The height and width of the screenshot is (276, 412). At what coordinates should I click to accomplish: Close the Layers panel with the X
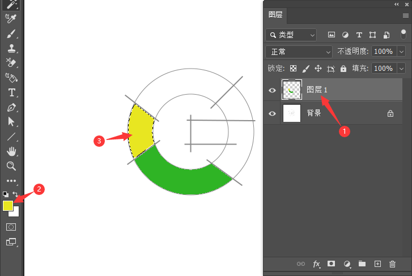[407, 5]
